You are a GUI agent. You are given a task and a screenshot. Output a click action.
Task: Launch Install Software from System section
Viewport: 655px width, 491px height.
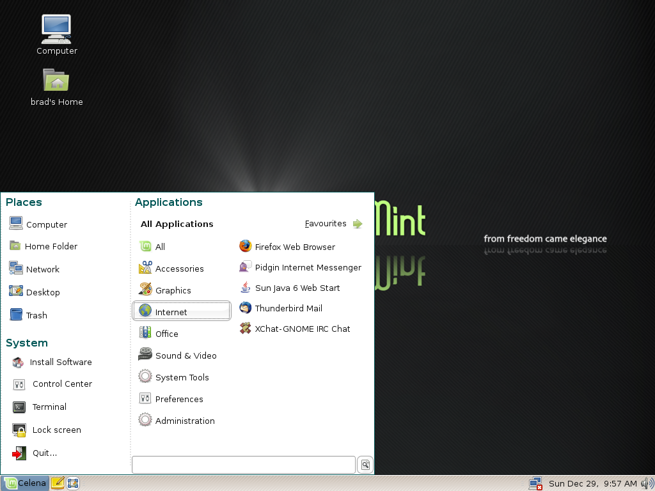(x=52, y=362)
